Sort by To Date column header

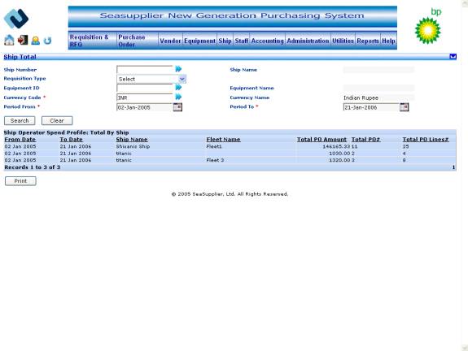coord(71,140)
